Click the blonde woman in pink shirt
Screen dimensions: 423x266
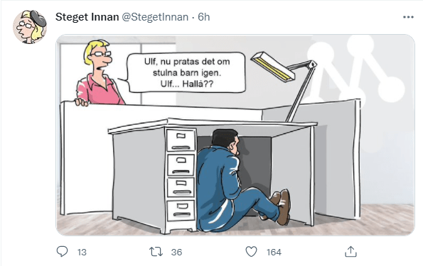pyautogui.click(x=99, y=72)
